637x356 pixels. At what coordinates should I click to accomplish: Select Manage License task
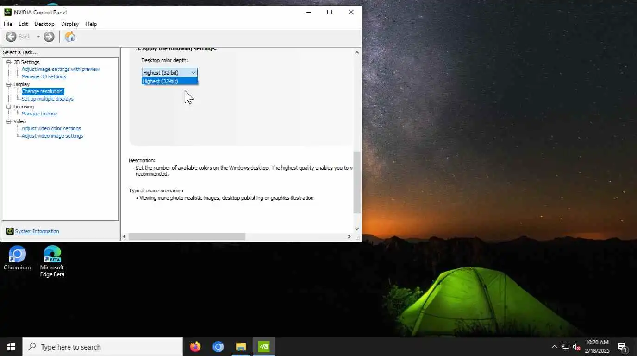(x=39, y=114)
